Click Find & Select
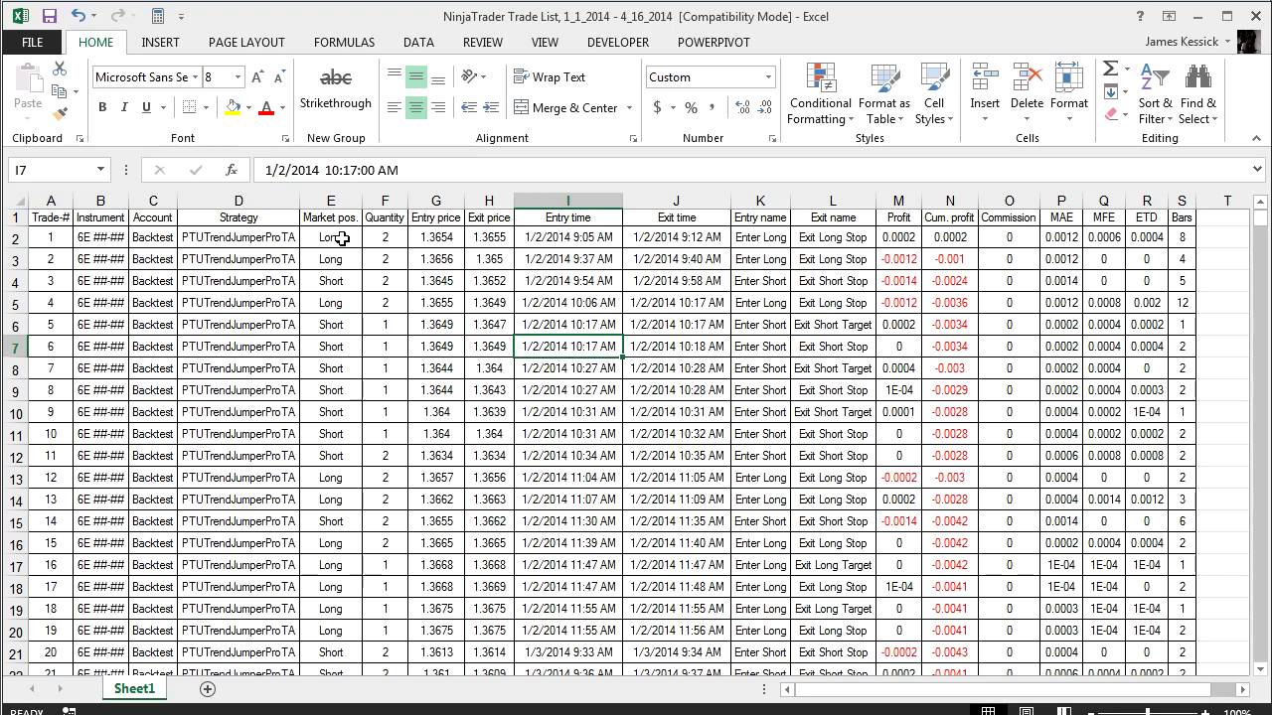The height and width of the screenshot is (715, 1272). [1197, 94]
